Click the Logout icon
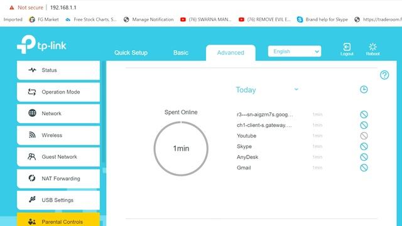This screenshot has height=226, width=402. point(347,49)
